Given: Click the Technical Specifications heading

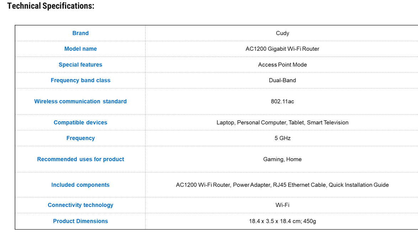Looking at the screenshot, I should point(51,6).
